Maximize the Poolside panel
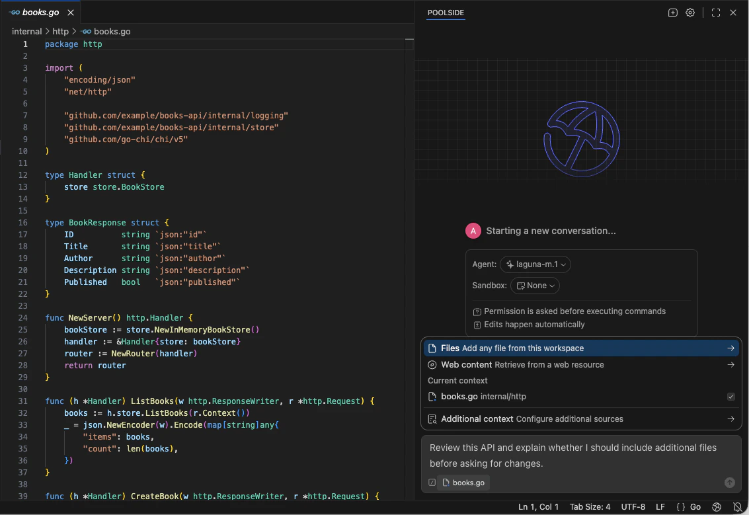Screen dimensions: 749x515 point(715,13)
